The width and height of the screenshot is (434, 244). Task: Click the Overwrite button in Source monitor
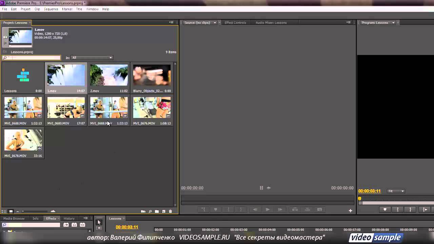[307, 209]
